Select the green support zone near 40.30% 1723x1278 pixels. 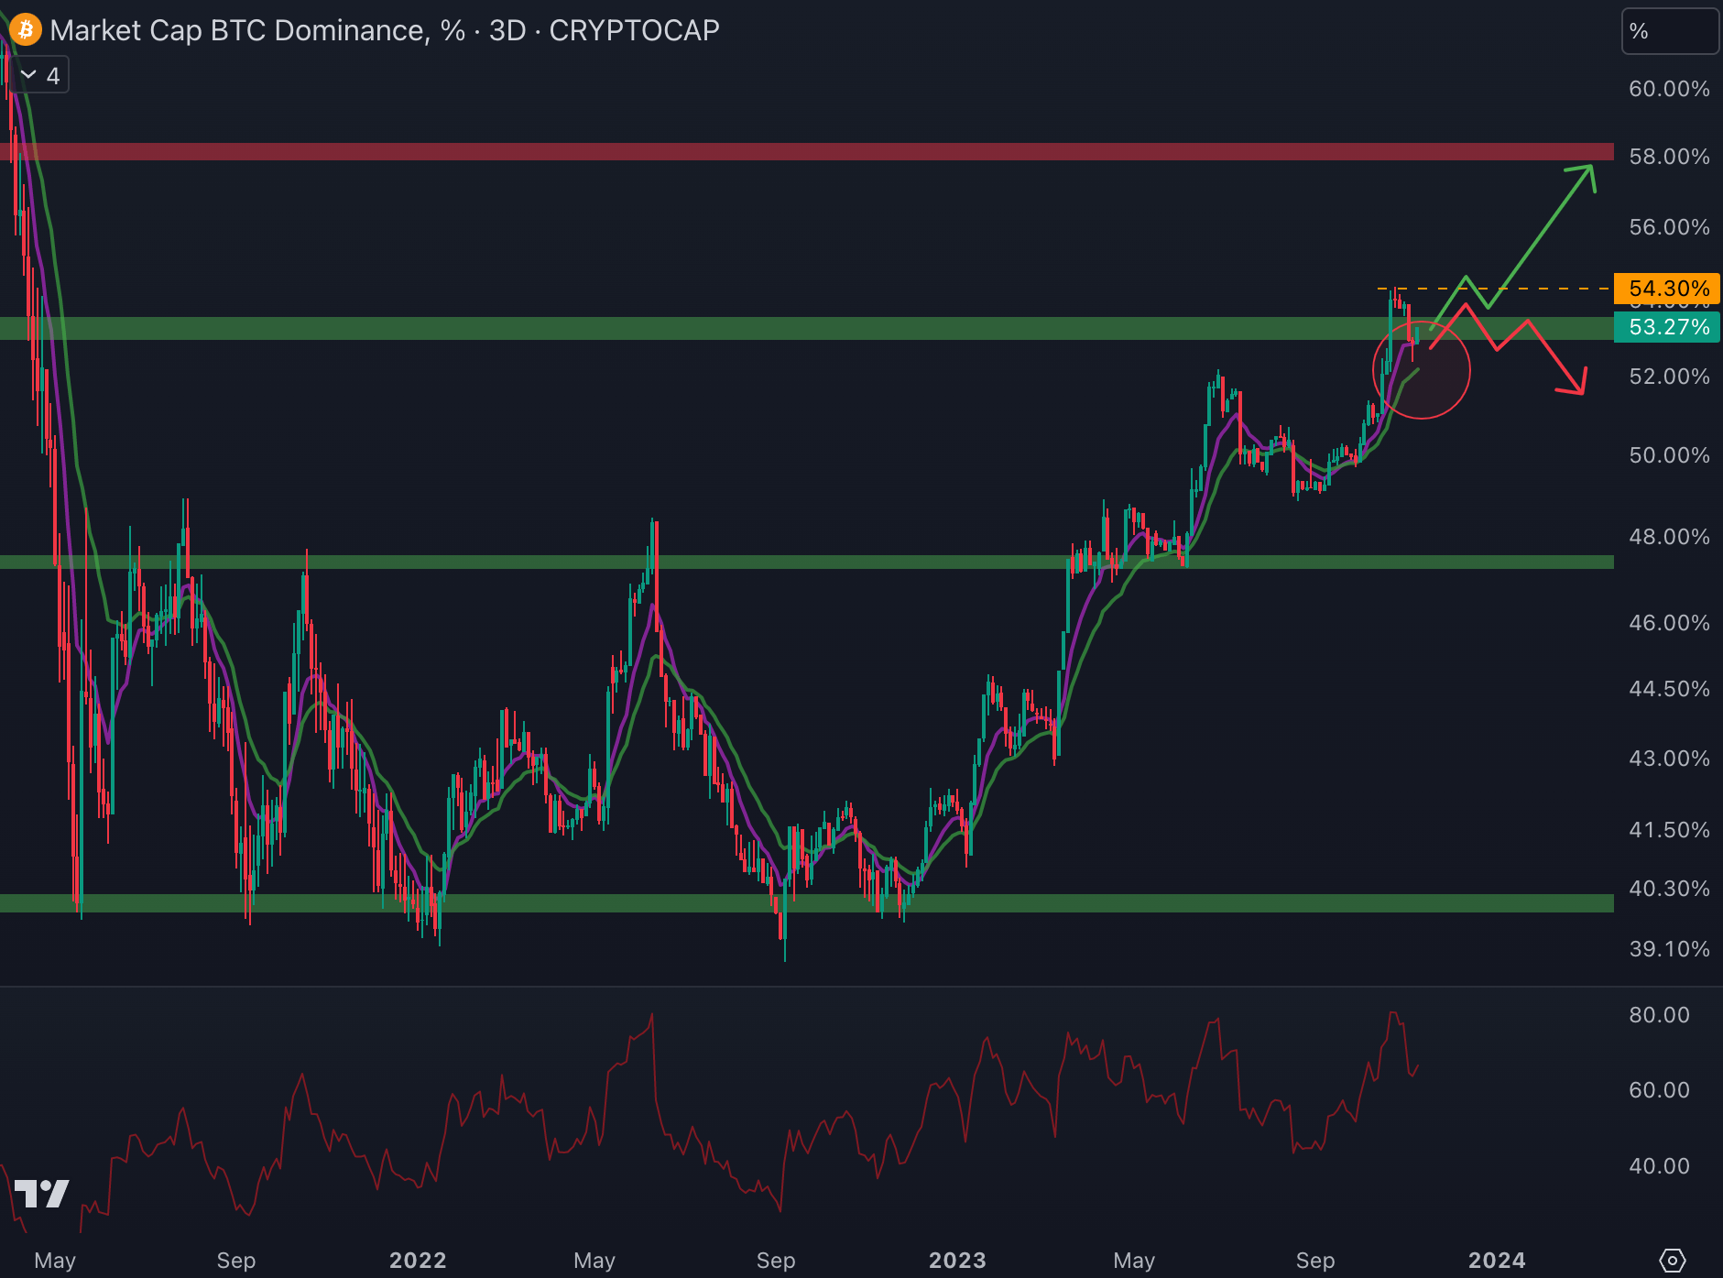click(x=806, y=903)
